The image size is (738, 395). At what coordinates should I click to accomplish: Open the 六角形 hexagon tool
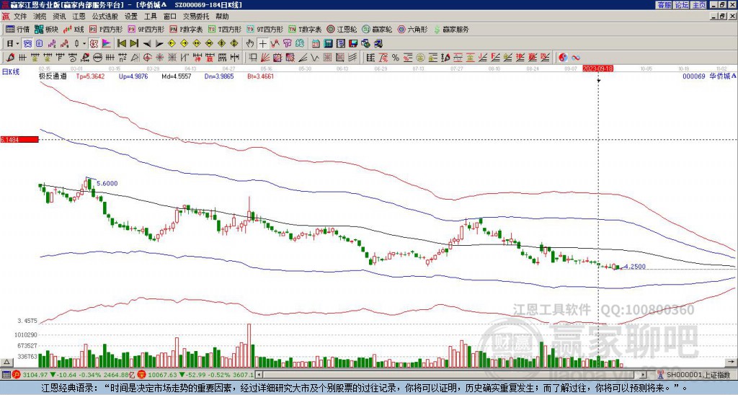tap(412, 29)
